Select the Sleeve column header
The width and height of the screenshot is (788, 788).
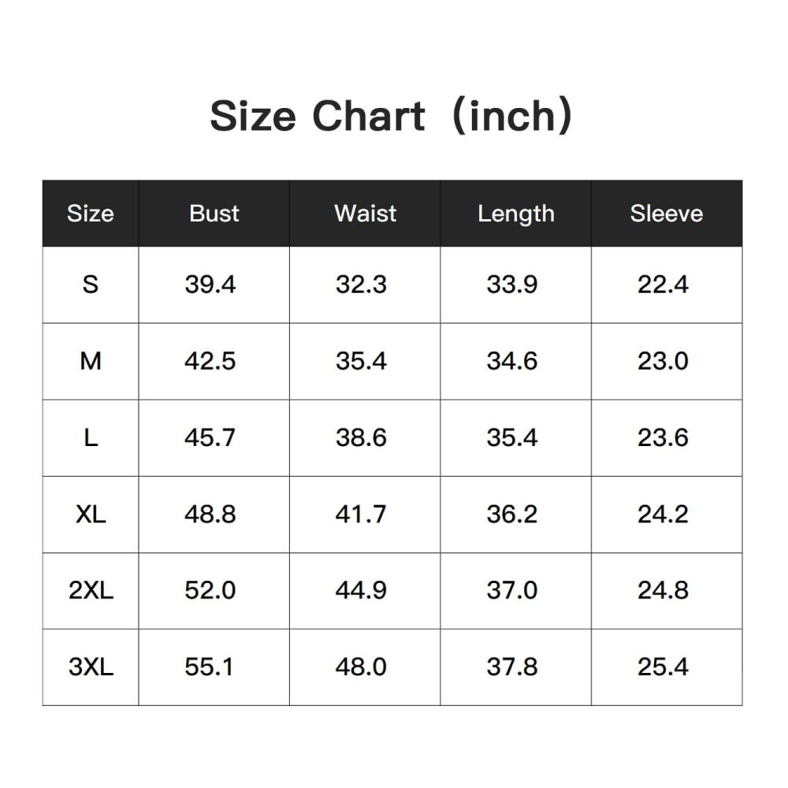click(667, 214)
